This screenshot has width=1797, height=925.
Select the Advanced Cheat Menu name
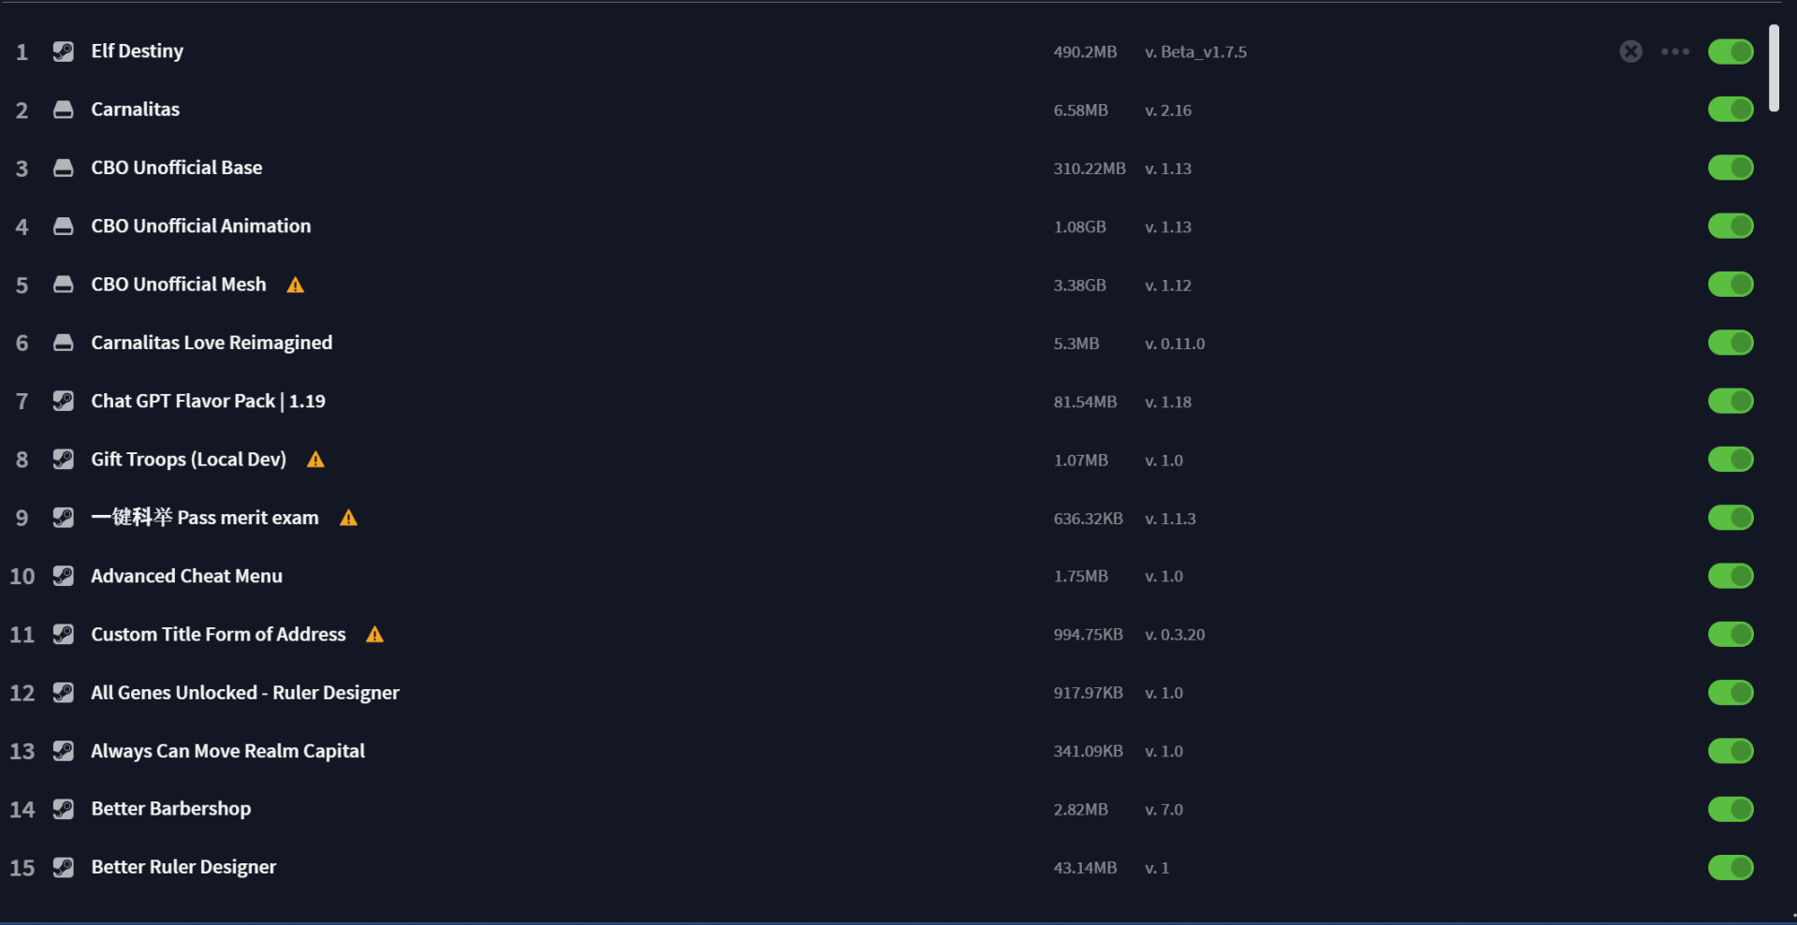186,576
